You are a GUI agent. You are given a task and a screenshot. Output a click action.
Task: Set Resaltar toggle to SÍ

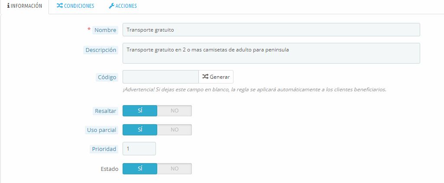[140, 111]
